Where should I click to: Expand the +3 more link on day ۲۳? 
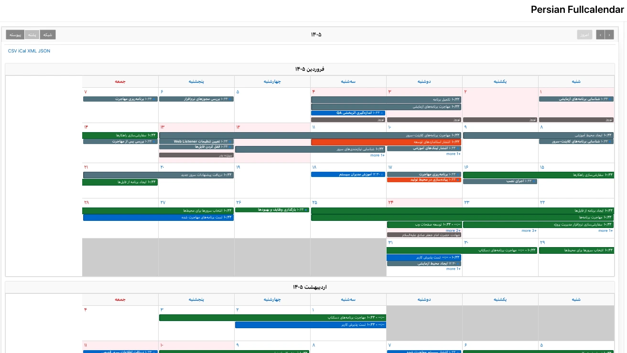[x=529, y=230]
